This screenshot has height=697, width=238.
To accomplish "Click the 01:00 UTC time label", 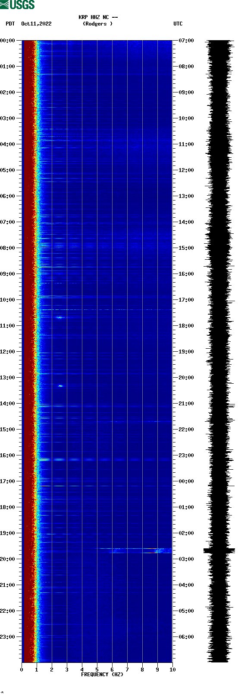I will (186, 507).
